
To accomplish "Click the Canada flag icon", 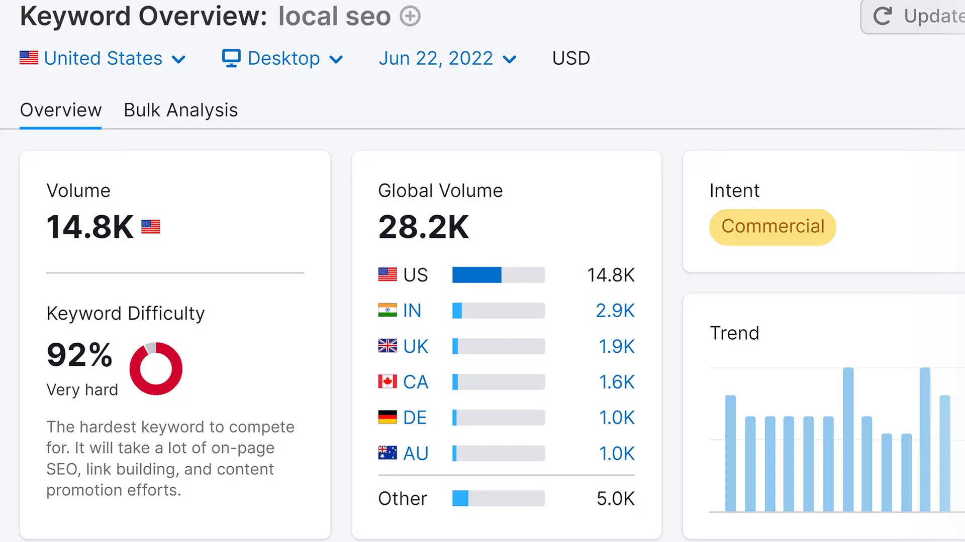I will (x=387, y=382).
